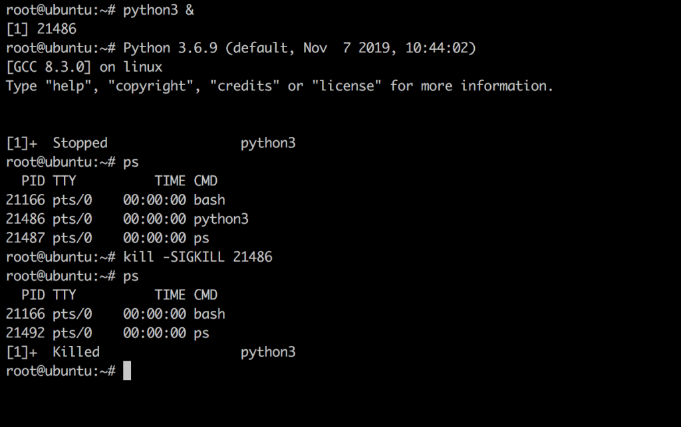Click the python3 entry in ps output
This screenshot has height=427, width=681.
pyautogui.click(x=221, y=219)
